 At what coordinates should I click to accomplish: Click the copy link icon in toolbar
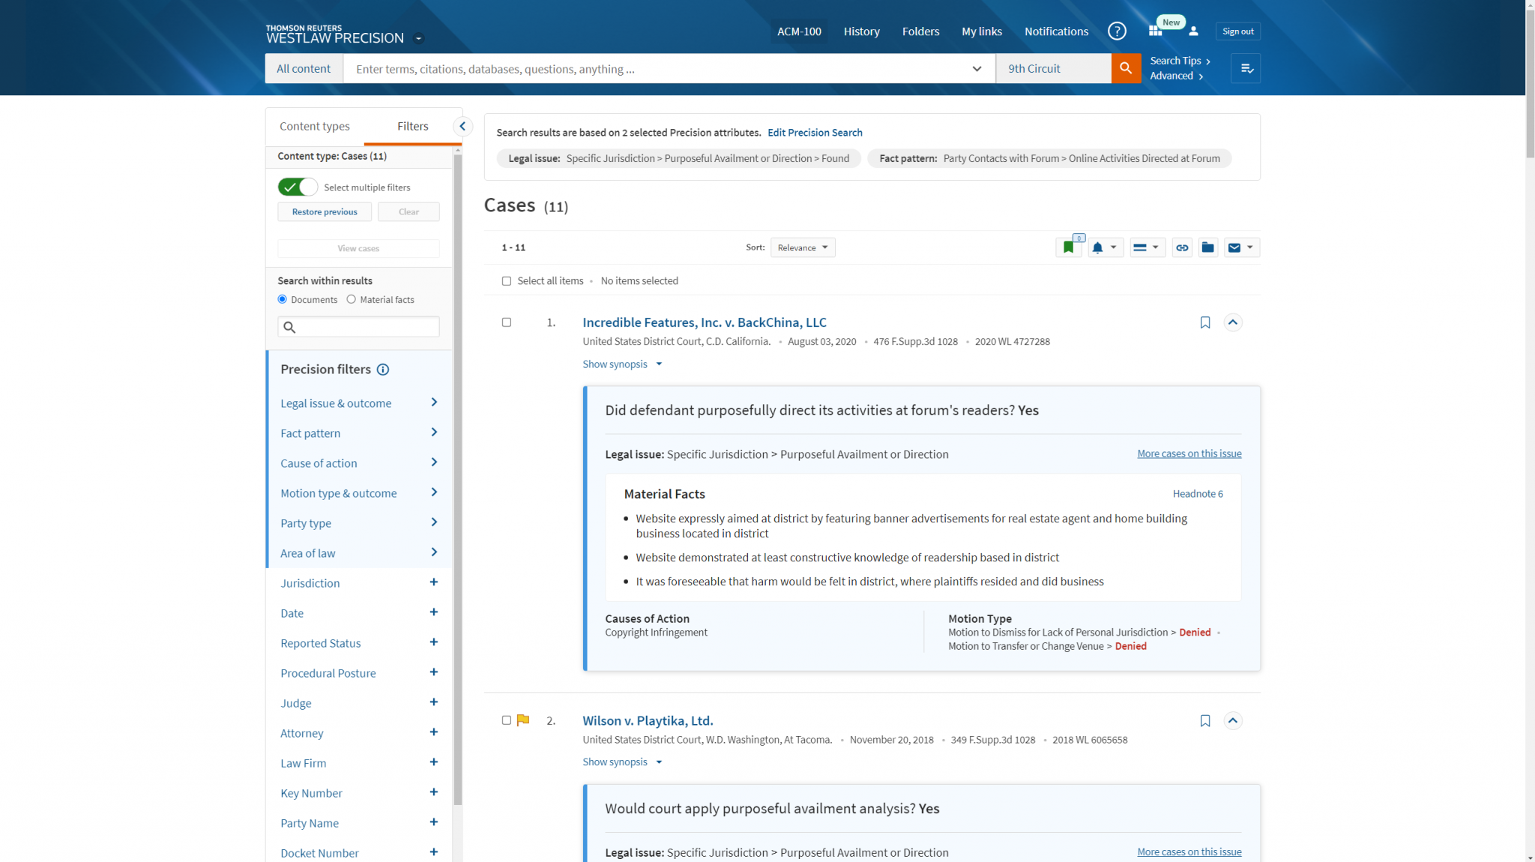1182,247
